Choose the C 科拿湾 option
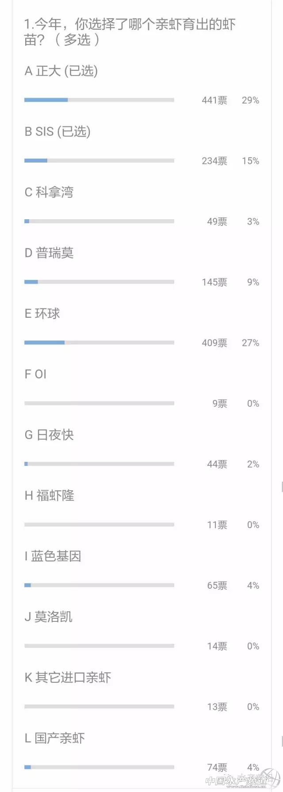The height and width of the screenshot is (792, 283). (x=49, y=192)
